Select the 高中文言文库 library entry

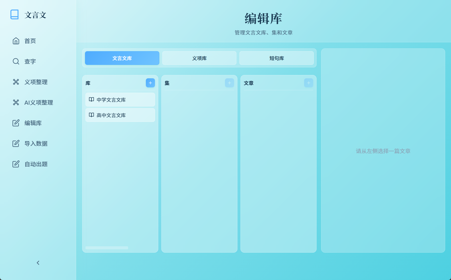pos(120,115)
